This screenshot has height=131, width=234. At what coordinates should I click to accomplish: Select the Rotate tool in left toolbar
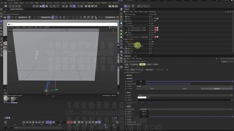pos(1,24)
